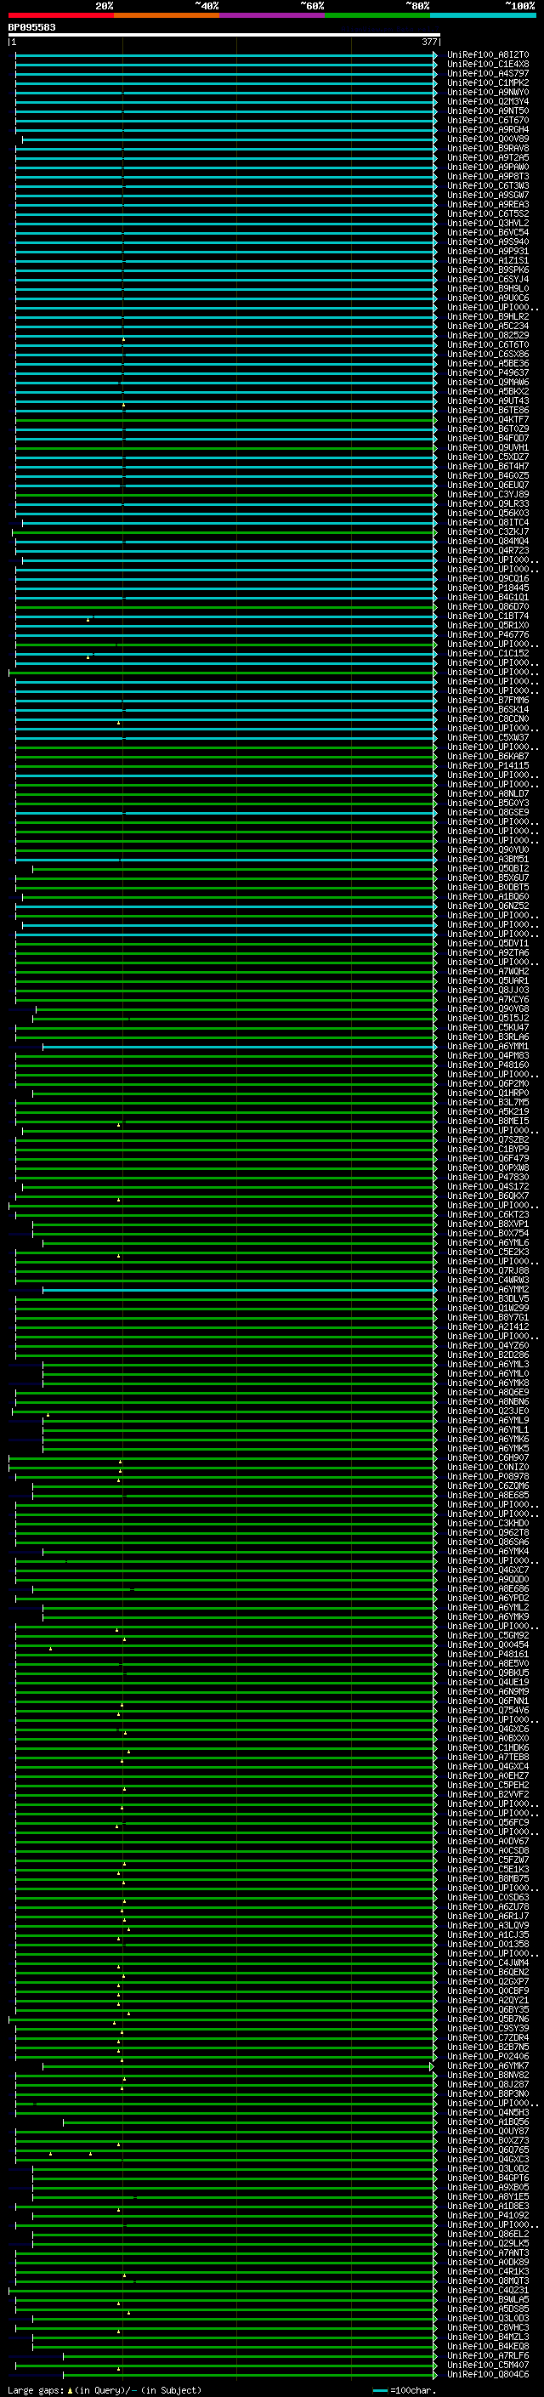
Task: Click hit UniRef100_A9ZTA6
Action: point(488,952)
